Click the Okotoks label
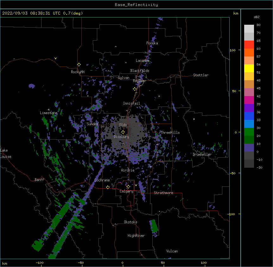273x267 pixels. tap(130, 222)
